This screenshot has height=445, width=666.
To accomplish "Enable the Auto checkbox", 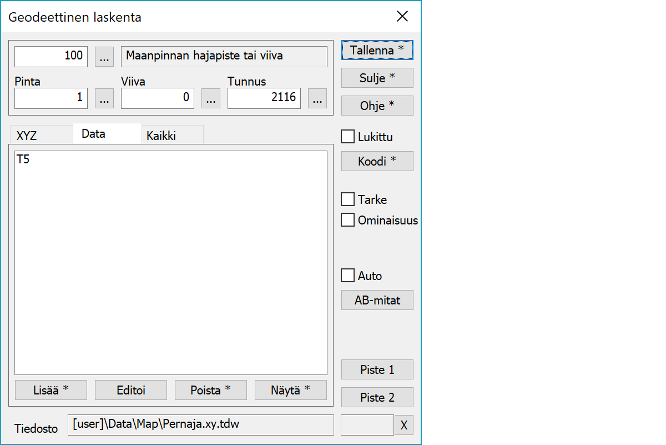I will coord(348,276).
